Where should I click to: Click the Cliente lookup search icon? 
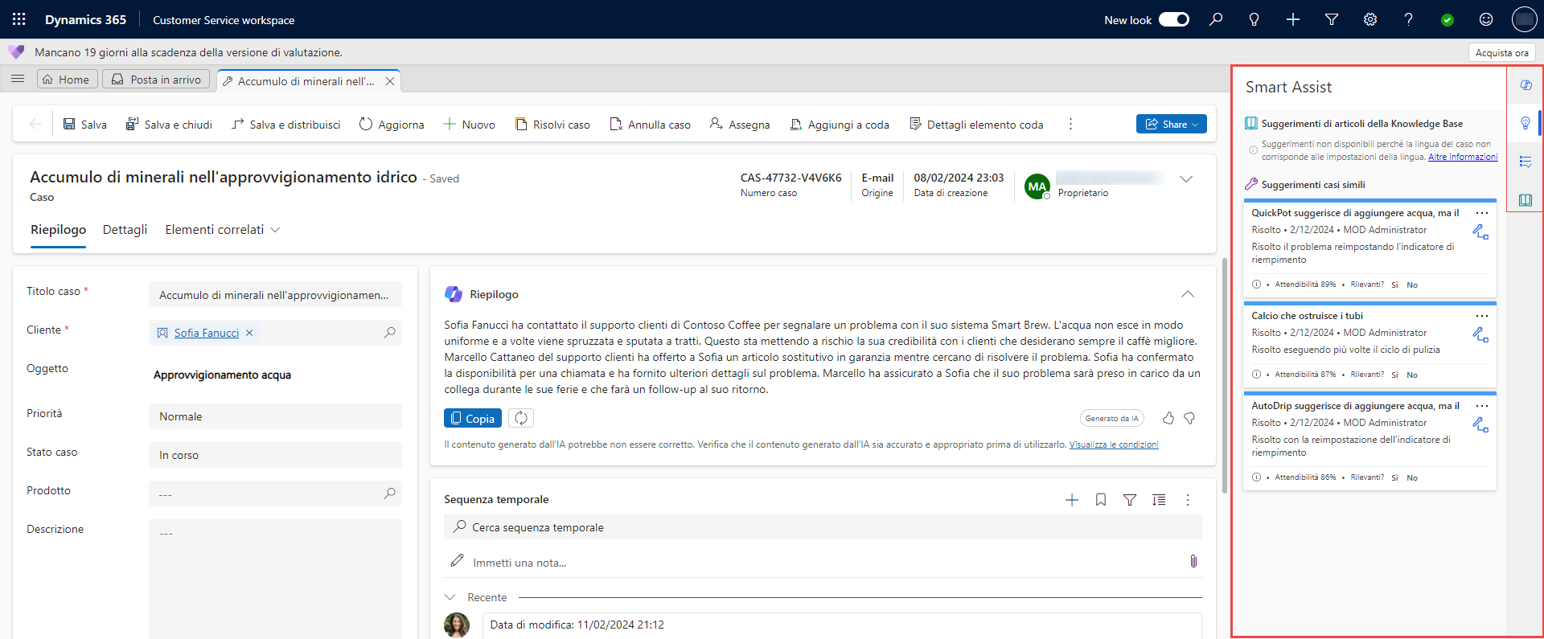(x=390, y=332)
